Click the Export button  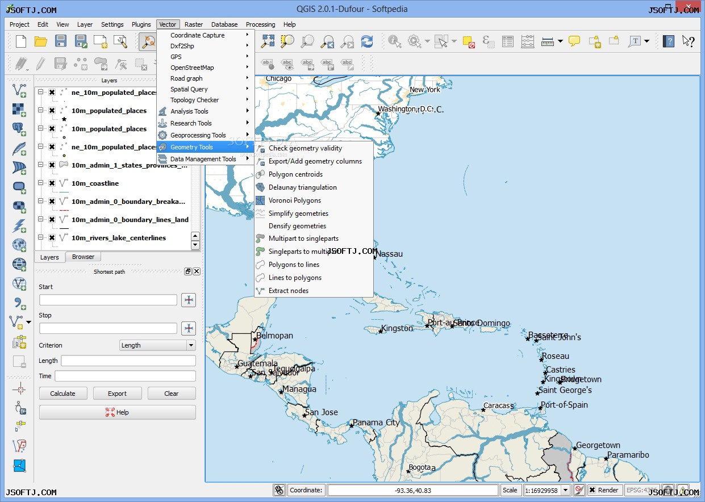click(117, 394)
